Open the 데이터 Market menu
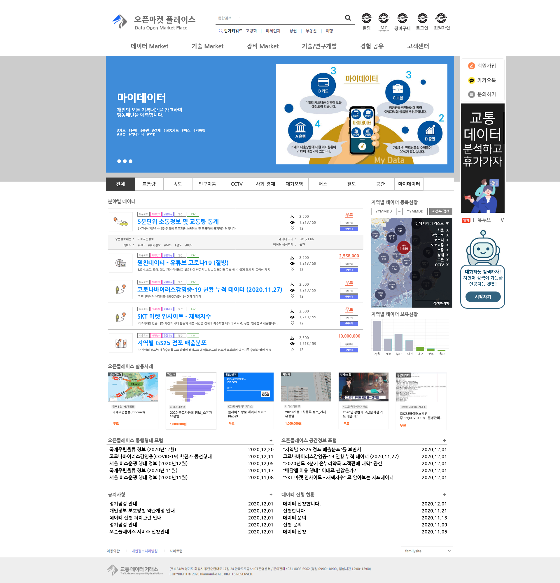 (149, 46)
